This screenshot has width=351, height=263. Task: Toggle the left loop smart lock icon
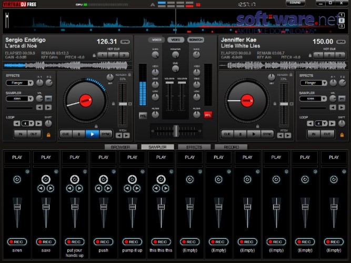pyautogui.click(x=48, y=135)
